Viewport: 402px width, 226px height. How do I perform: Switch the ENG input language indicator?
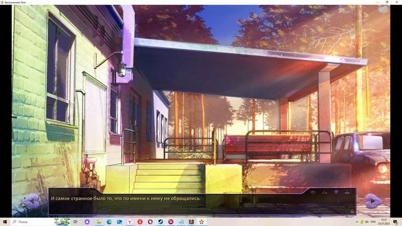click(373, 222)
